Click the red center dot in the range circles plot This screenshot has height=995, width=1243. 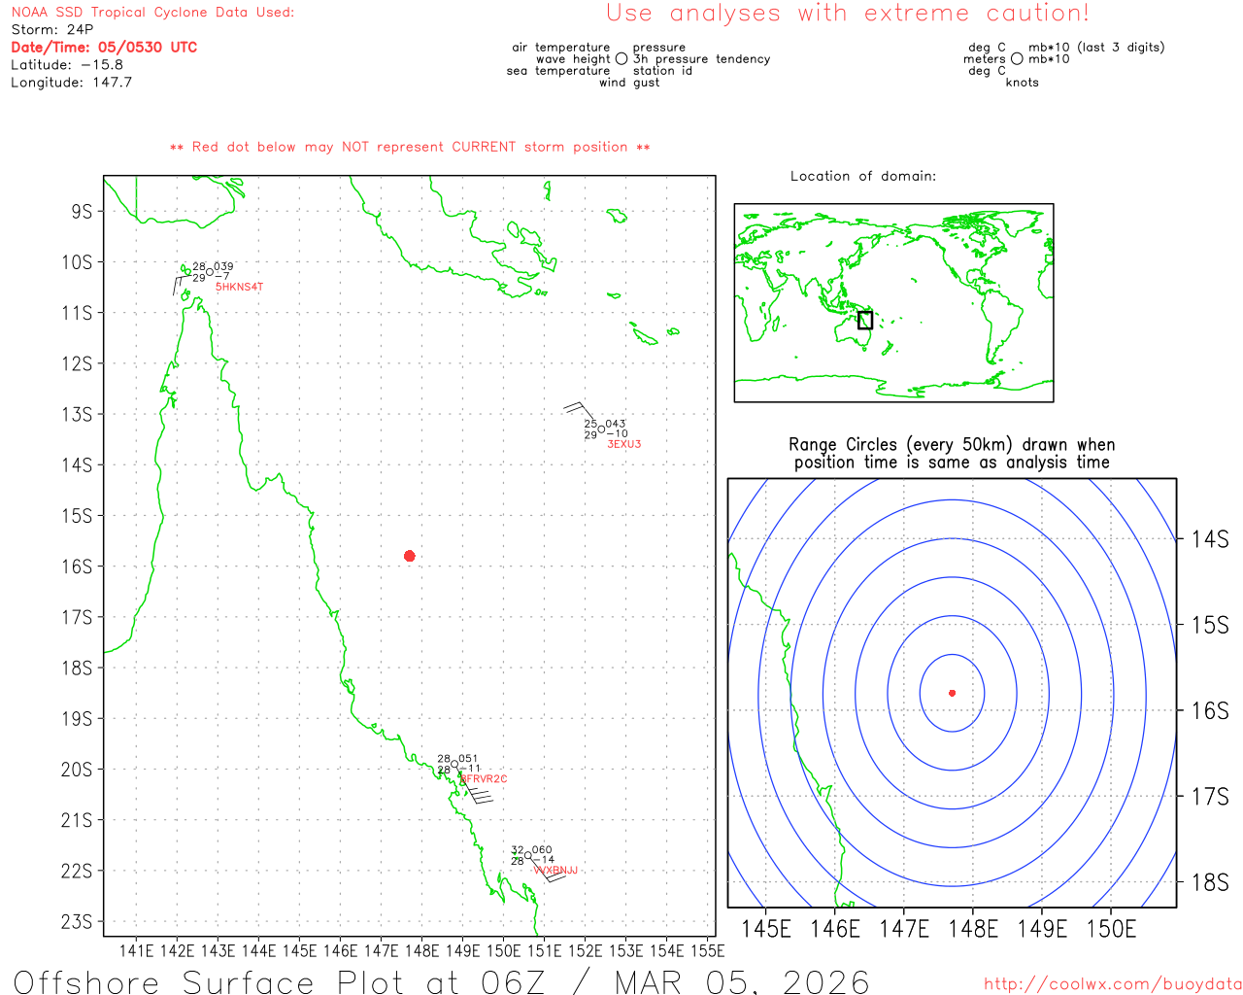pos(952,693)
